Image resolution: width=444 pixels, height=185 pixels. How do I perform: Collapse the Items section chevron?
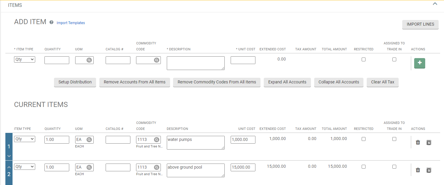click(435, 4)
